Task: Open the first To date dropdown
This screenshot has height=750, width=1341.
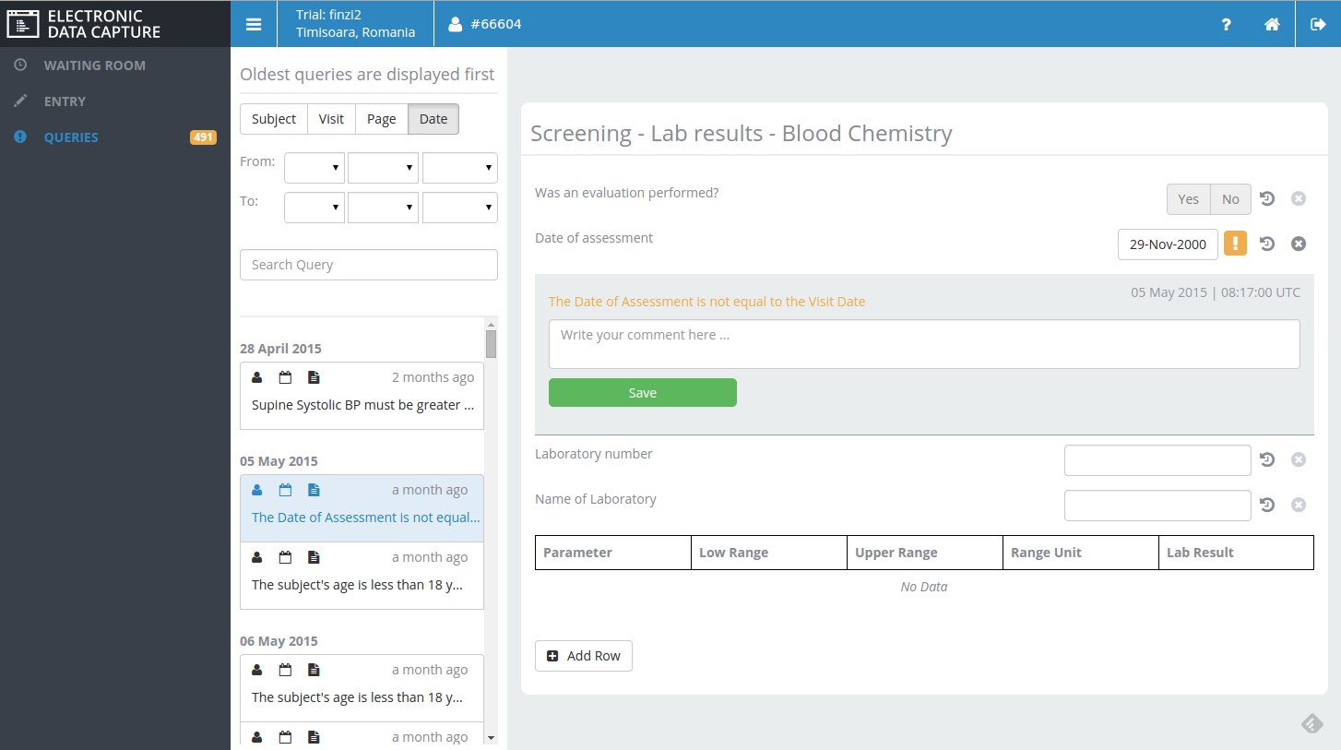Action: point(314,208)
